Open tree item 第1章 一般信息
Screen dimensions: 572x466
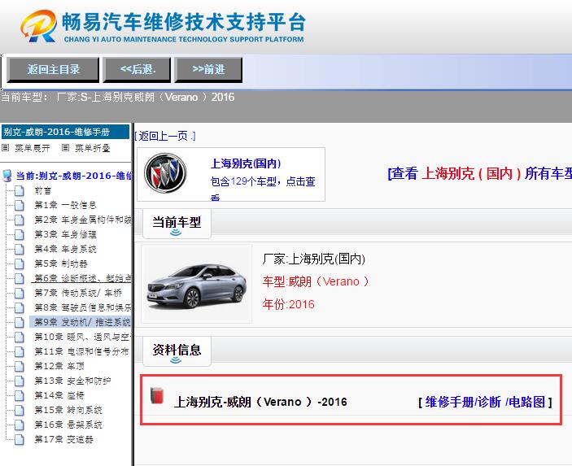click(65, 205)
